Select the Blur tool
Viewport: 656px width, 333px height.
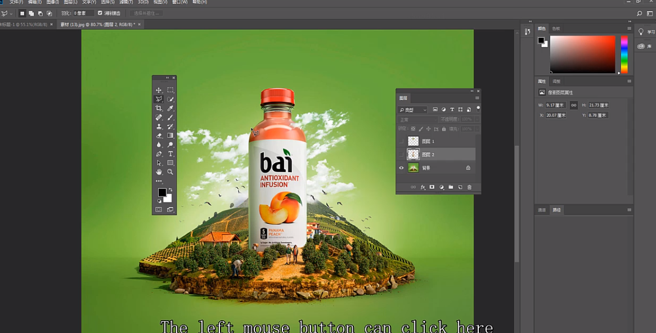(159, 145)
